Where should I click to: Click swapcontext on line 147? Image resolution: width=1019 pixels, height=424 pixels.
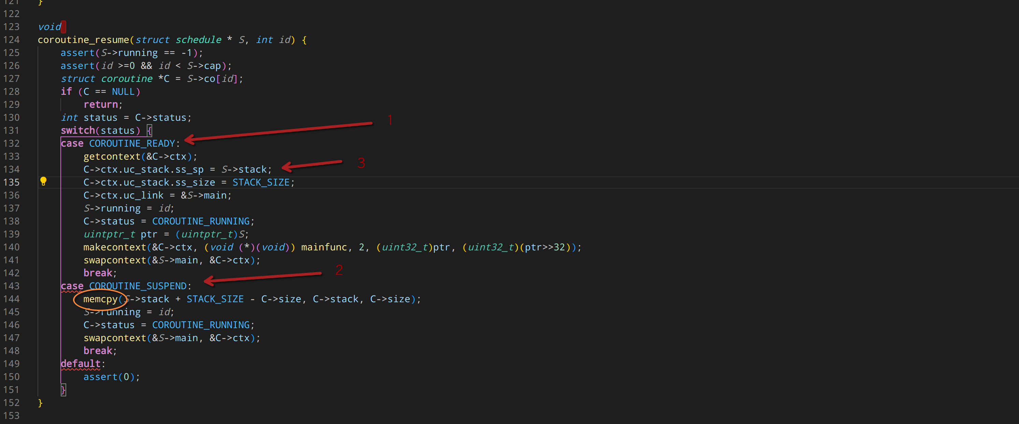click(115, 338)
